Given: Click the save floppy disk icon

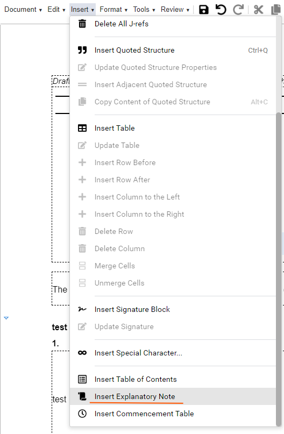Looking at the screenshot, I should pos(204,10).
